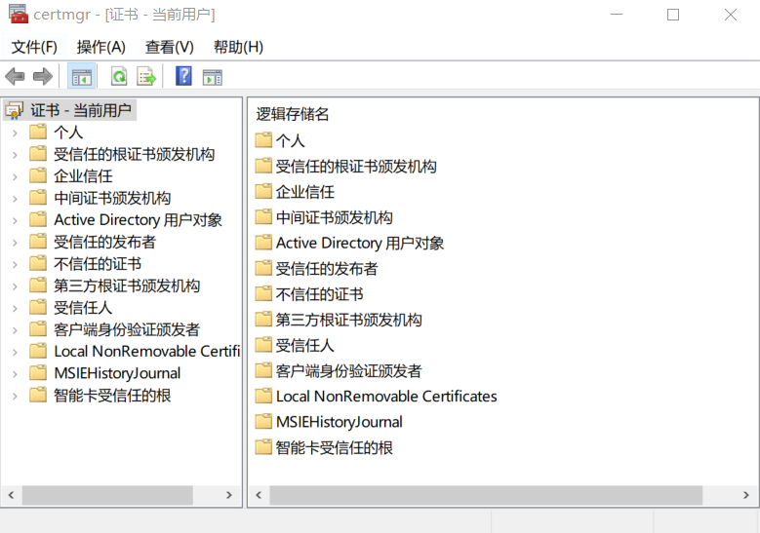760x533 pixels.
Task: Expand Active Directory 用户对象 tree node
Action: (15, 220)
